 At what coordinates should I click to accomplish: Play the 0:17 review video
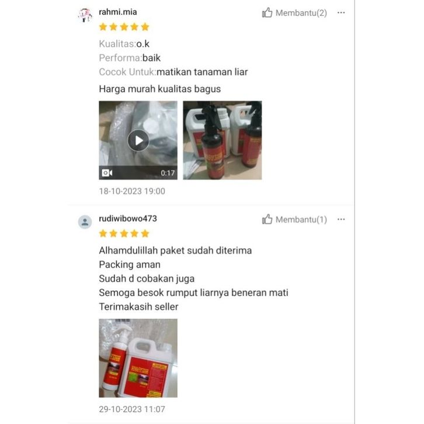click(138, 140)
